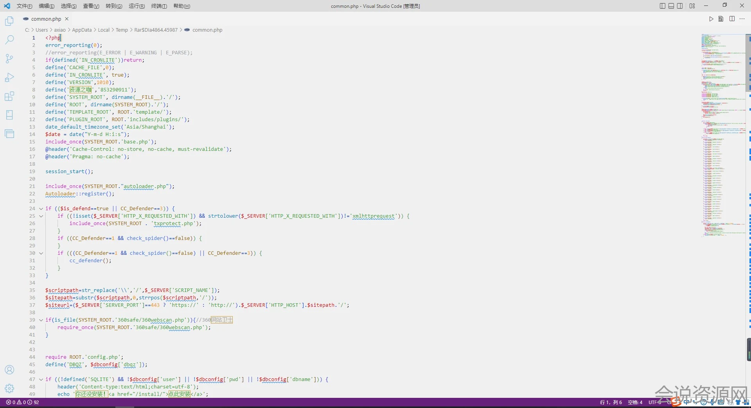Toggle the secondary side bar
This screenshot has width=751, height=408.
tap(680, 6)
